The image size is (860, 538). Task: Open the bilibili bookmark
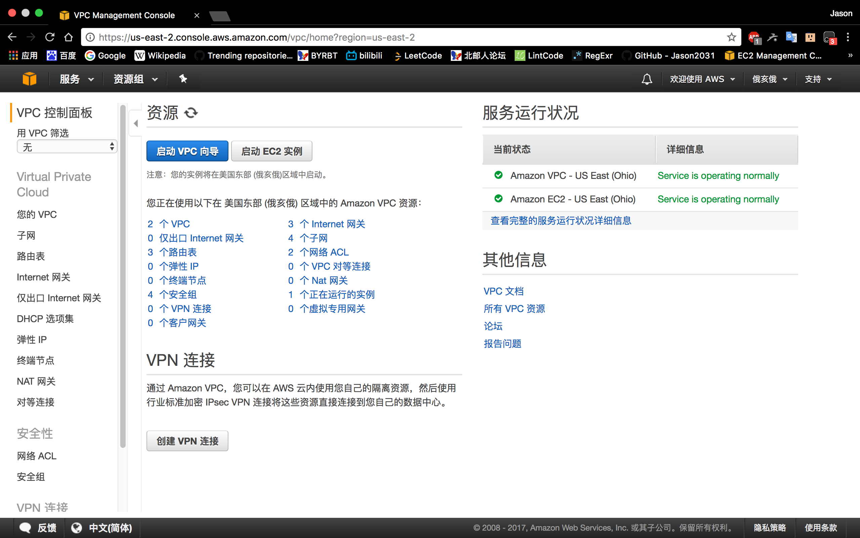click(x=364, y=55)
